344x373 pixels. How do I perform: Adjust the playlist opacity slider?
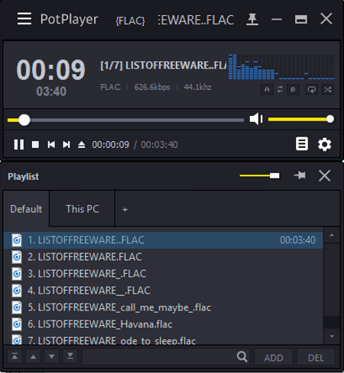[259, 175]
